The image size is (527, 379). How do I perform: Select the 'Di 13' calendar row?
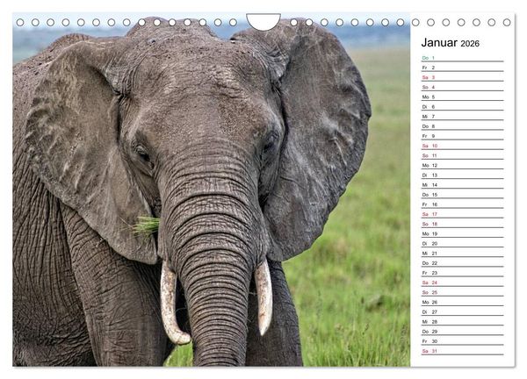click(x=463, y=175)
